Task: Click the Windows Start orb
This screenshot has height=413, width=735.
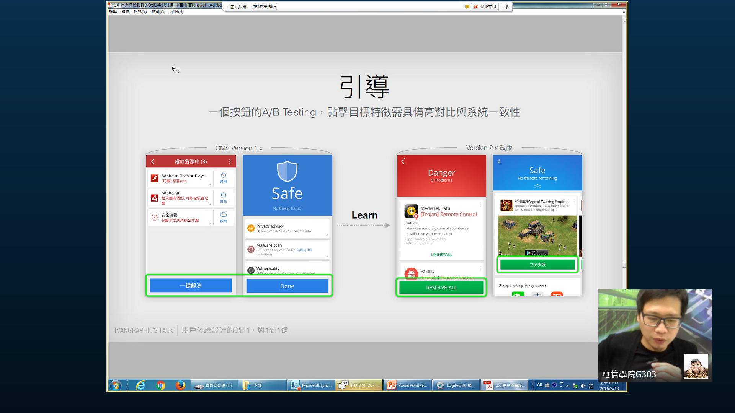Action: click(115, 385)
